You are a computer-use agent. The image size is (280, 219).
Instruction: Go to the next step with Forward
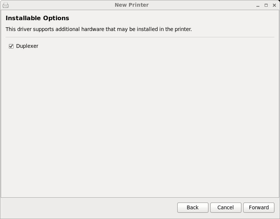point(259,207)
